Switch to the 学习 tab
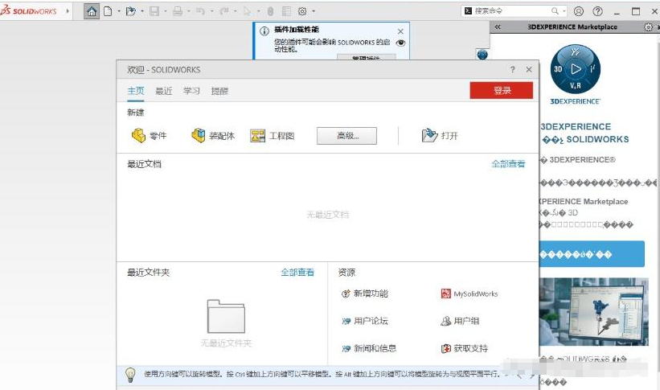The width and height of the screenshot is (660, 390). point(191,91)
